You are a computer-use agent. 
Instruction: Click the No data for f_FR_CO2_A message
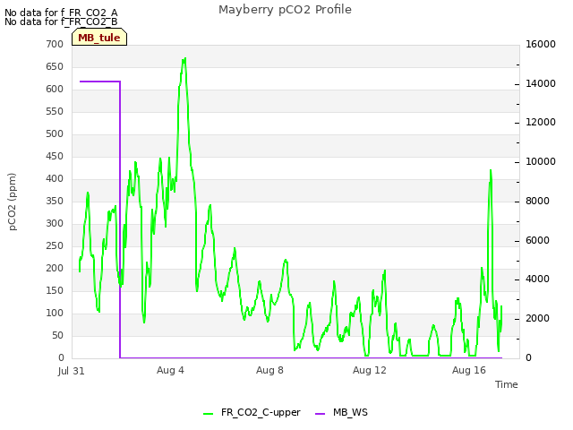[61, 13]
